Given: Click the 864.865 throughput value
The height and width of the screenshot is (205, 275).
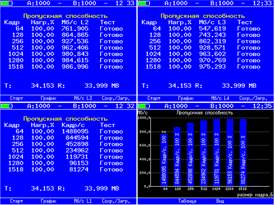Looking at the screenshot, I should (x=75, y=35).
